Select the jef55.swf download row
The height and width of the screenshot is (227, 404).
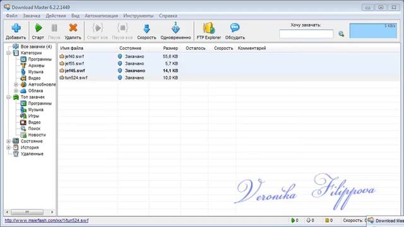point(229,64)
